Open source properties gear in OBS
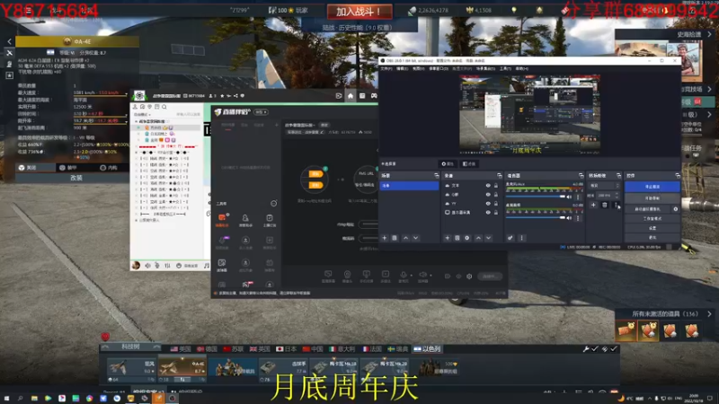The width and height of the screenshot is (719, 404). pyautogui.click(x=467, y=238)
